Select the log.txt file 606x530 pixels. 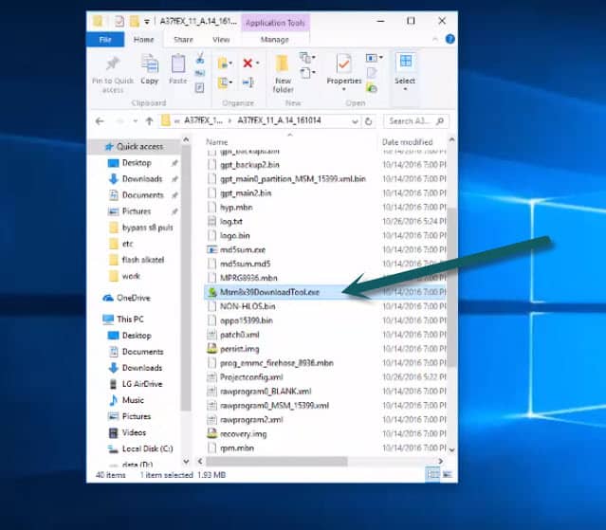point(231,221)
